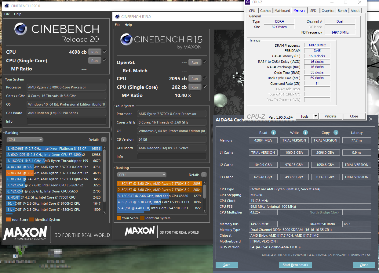Expand the CPU-Z Tools dropdown arrow
Image resolution: width=379 pixels, height=273 pixels.
[x=316, y=116]
